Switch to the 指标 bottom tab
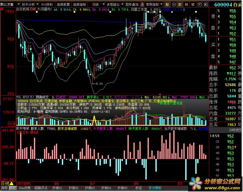 pyautogui.click(x=5, y=188)
